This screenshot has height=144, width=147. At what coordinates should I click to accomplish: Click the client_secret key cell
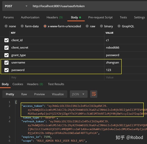click(x=57, y=48)
